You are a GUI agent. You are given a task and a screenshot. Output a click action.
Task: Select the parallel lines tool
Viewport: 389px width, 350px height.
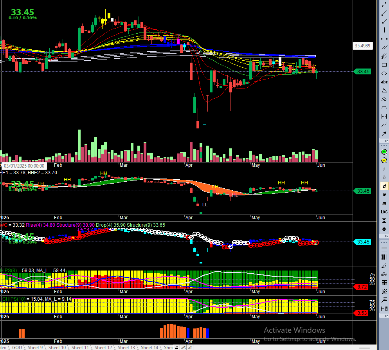[384, 48]
